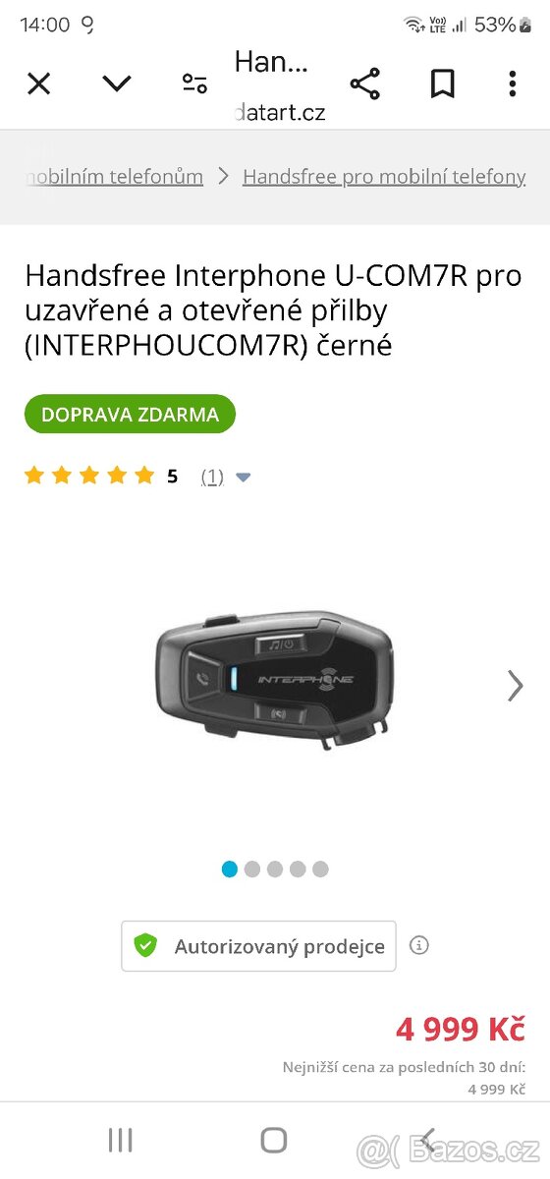Open 'Handsfree pro mobilní telefony' breadcrumb
This screenshot has width=550, height=1179.
tap(384, 177)
